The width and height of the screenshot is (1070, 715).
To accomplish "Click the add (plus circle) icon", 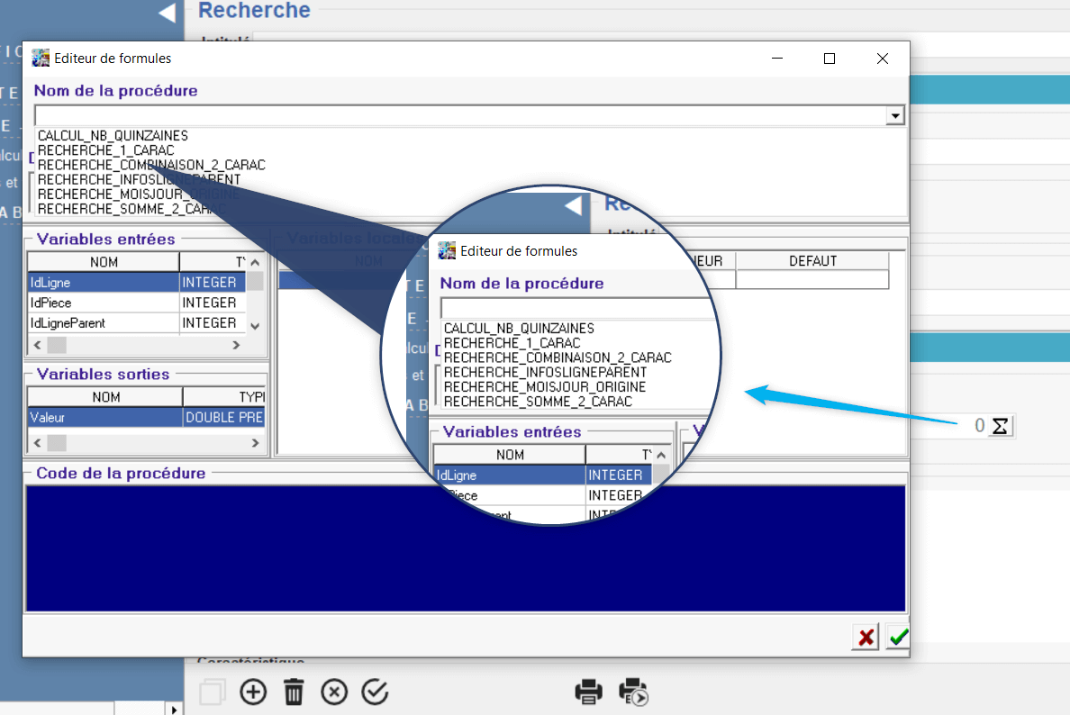I will coord(254,692).
